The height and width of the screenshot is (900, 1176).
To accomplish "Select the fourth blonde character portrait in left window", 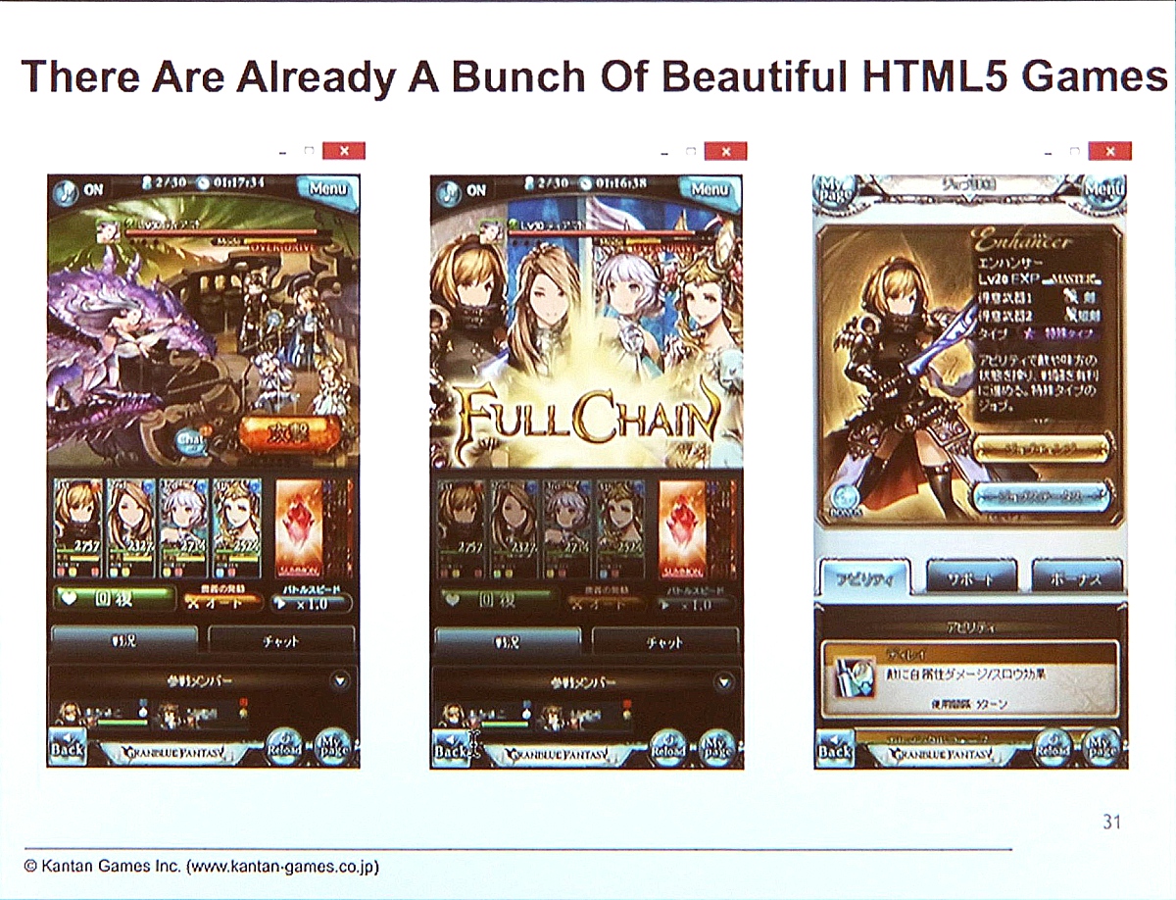I will pos(236,528).
